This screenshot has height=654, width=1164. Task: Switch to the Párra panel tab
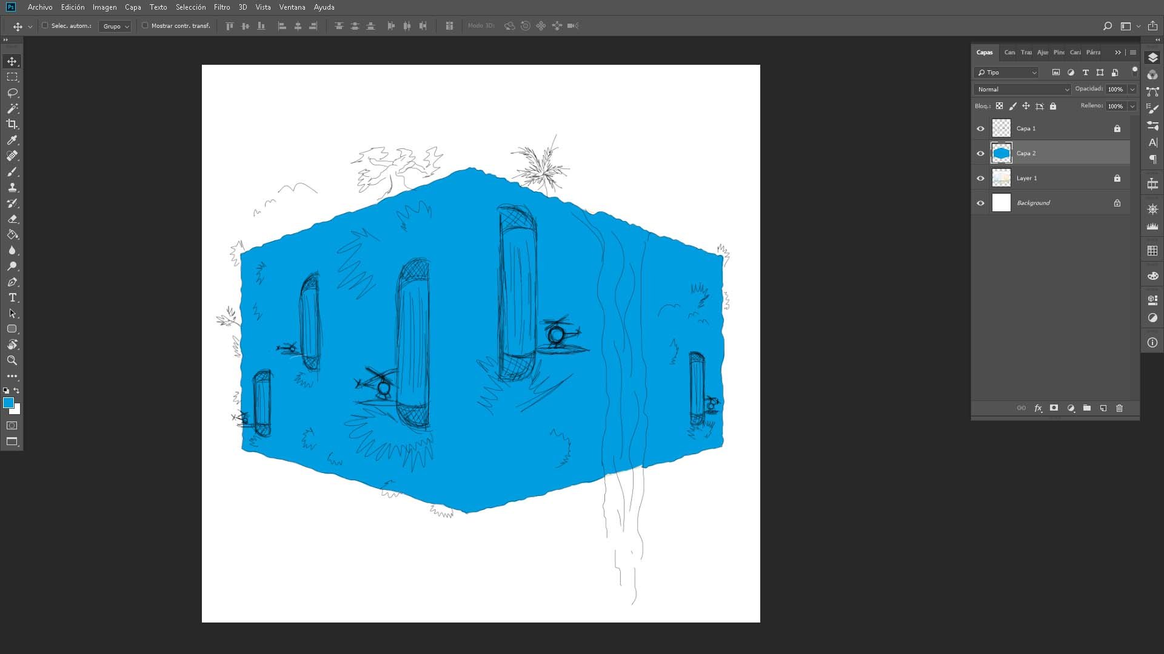pyautogui.click(x=1093, y=53)
